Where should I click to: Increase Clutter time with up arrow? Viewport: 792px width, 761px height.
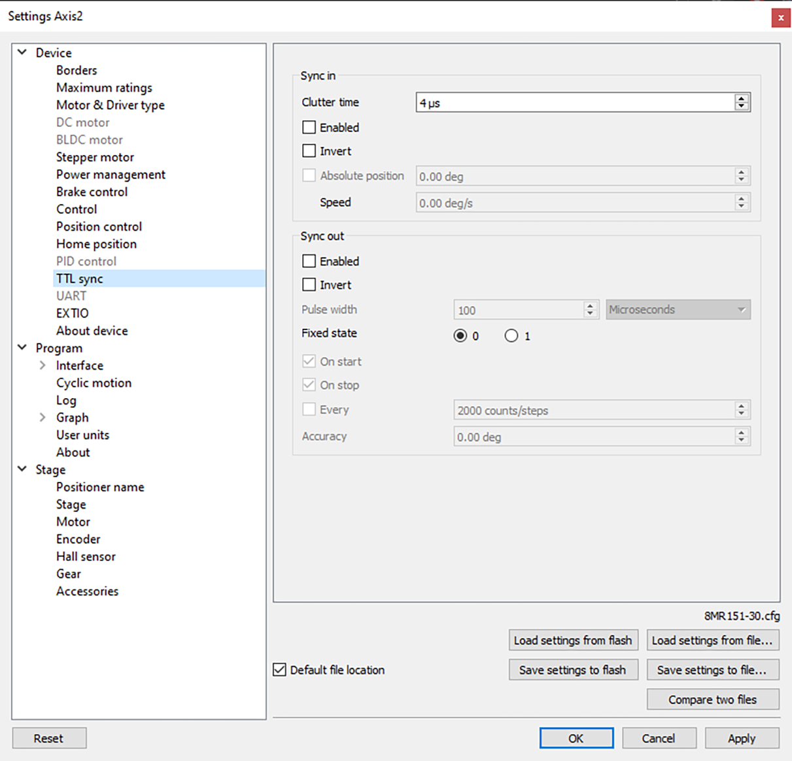tap(741, 98)
